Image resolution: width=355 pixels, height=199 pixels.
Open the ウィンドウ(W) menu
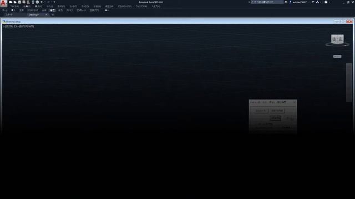pyautogui.click(x=141, y=6)
